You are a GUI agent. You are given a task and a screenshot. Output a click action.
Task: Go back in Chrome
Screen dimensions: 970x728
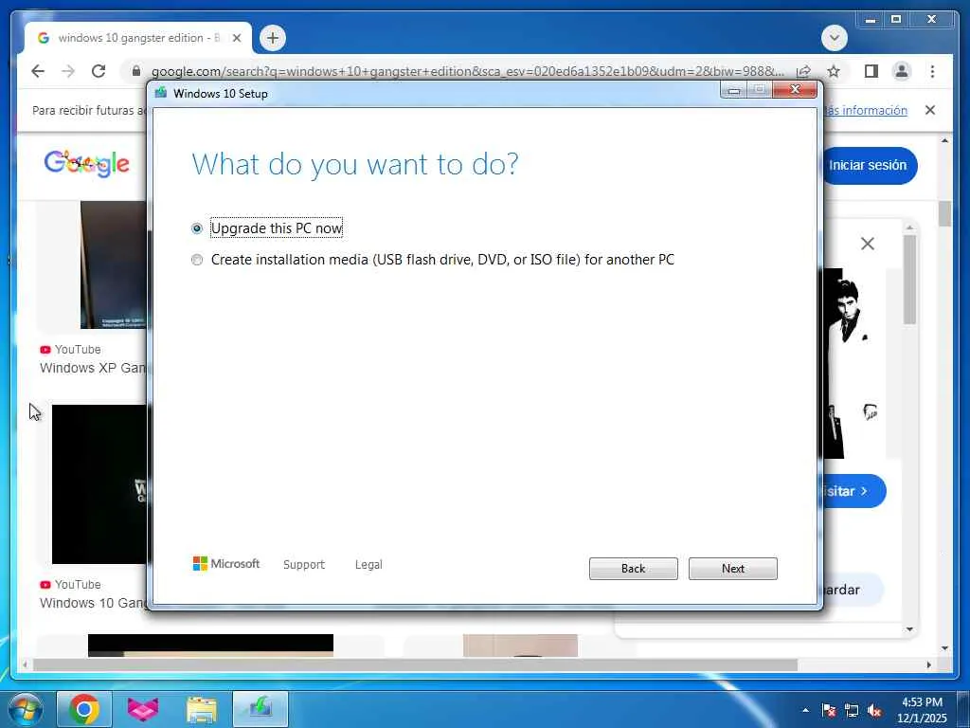pos(38,71)
